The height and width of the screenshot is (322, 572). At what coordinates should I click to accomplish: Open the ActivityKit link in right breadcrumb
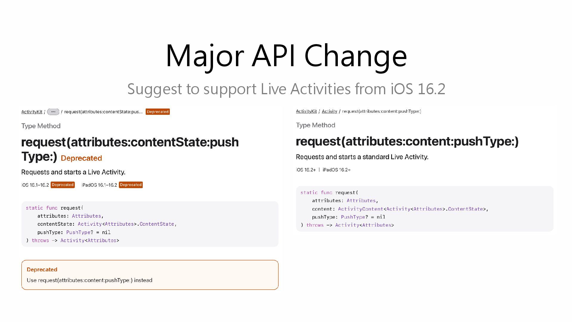(x=306, y=111)
